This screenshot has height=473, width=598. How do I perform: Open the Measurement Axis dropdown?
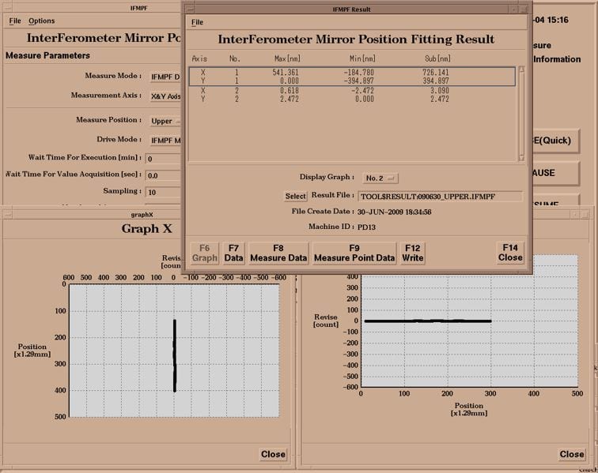coord(165,96)
